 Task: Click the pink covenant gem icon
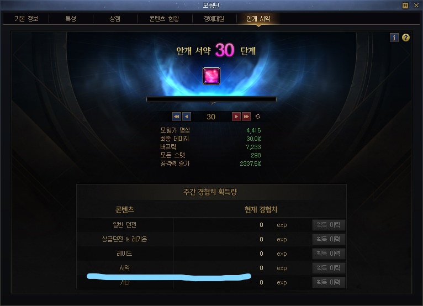point(212,76)
